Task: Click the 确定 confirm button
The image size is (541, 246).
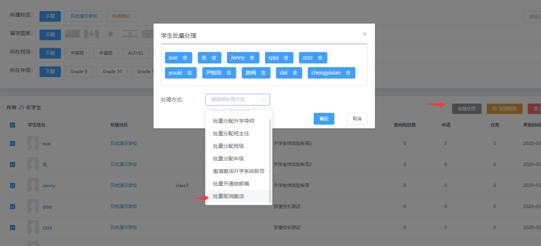Action: [x=324, y=119]
